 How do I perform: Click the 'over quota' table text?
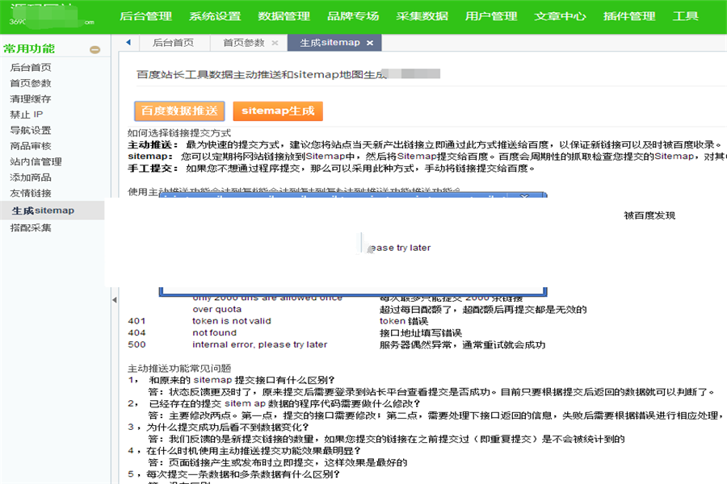[217, 310]
